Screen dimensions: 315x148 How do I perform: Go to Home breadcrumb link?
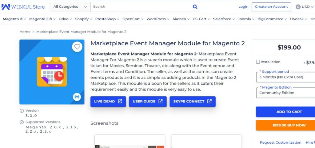(25, 32)
